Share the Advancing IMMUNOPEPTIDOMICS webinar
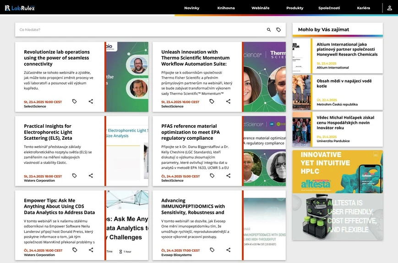398x263 pixels. [228, 250]
